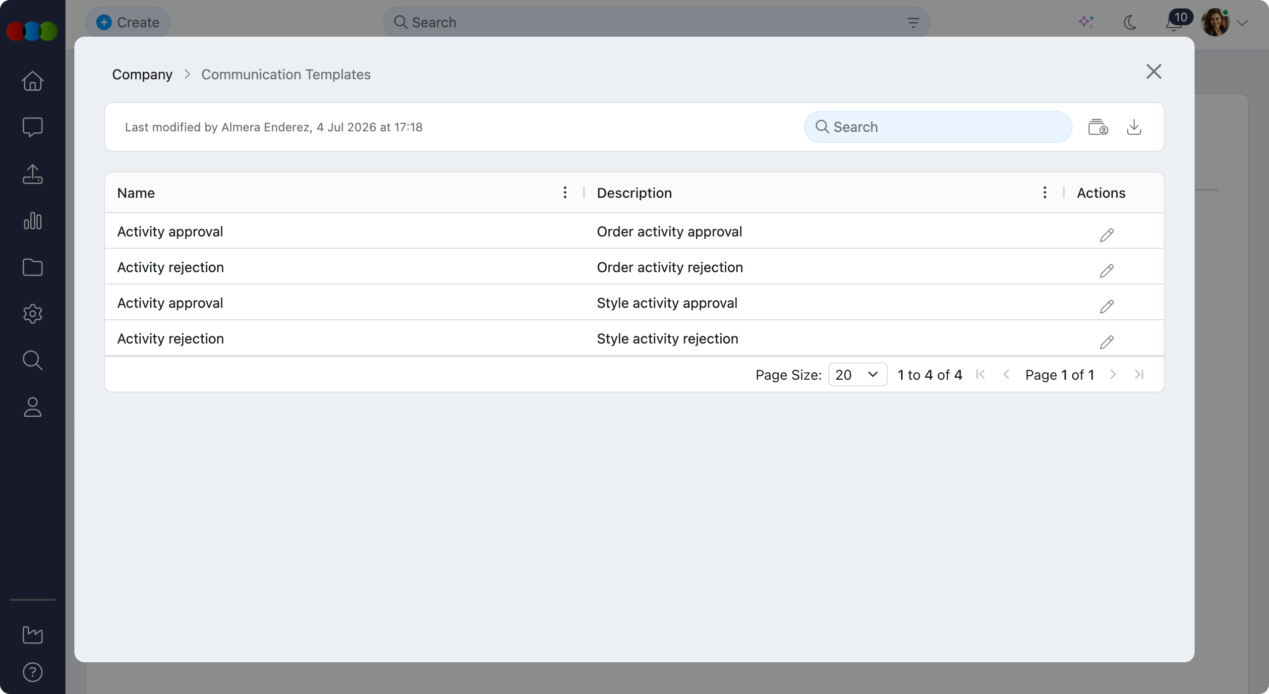Viewport: 1269px width, 694px height.
Task: Go to the first page of results
Action: coord(980,374)
